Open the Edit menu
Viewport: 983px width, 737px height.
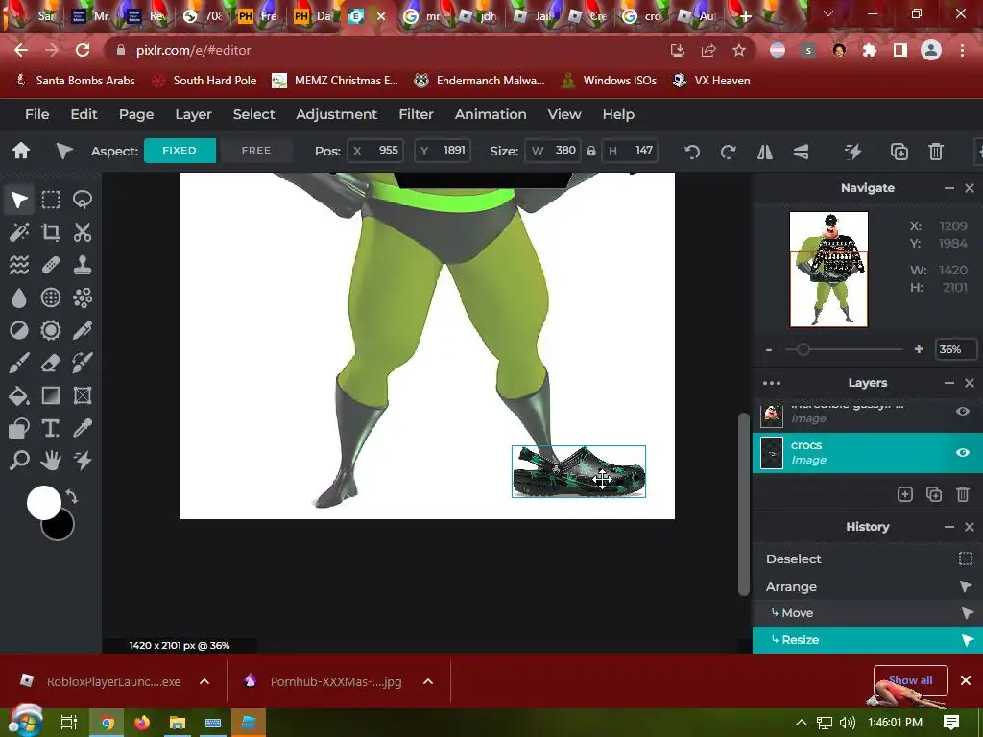point(84,114)
